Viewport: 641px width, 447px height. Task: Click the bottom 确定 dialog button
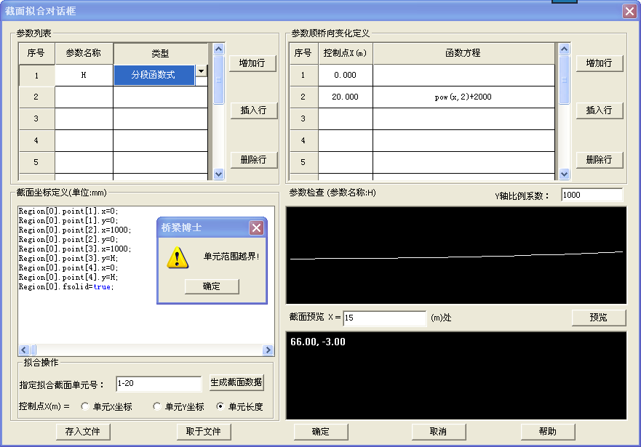(x=321, y=432)
